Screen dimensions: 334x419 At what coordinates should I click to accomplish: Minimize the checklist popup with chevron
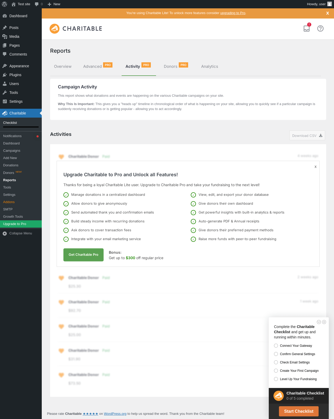319,322
